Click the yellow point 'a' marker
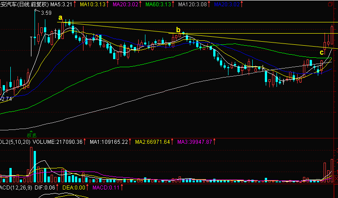 pyautogui.click(x=60, y=17)
